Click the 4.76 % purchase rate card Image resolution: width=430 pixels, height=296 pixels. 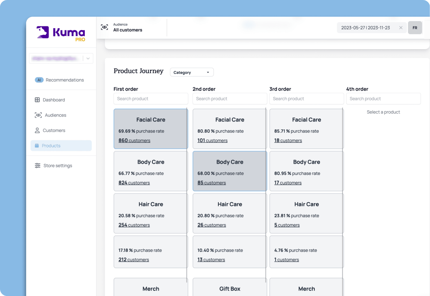pos(306,252)
